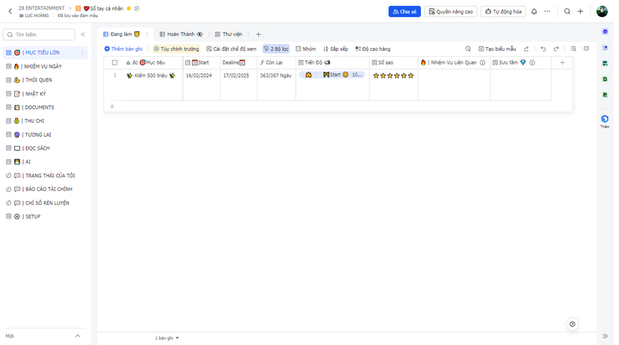Screen dimensions: 619x345
Task: Click the back arrow at top left
Action: (10, 12)
